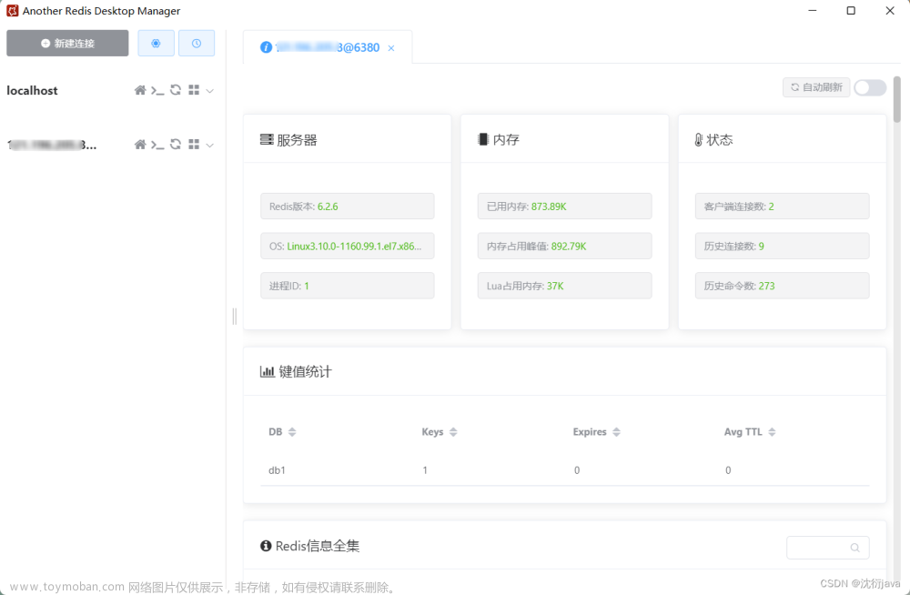This screenshot has width=910, height=595.
Task: Launch console for the blurred-IP connection
Action: (157, 145)
